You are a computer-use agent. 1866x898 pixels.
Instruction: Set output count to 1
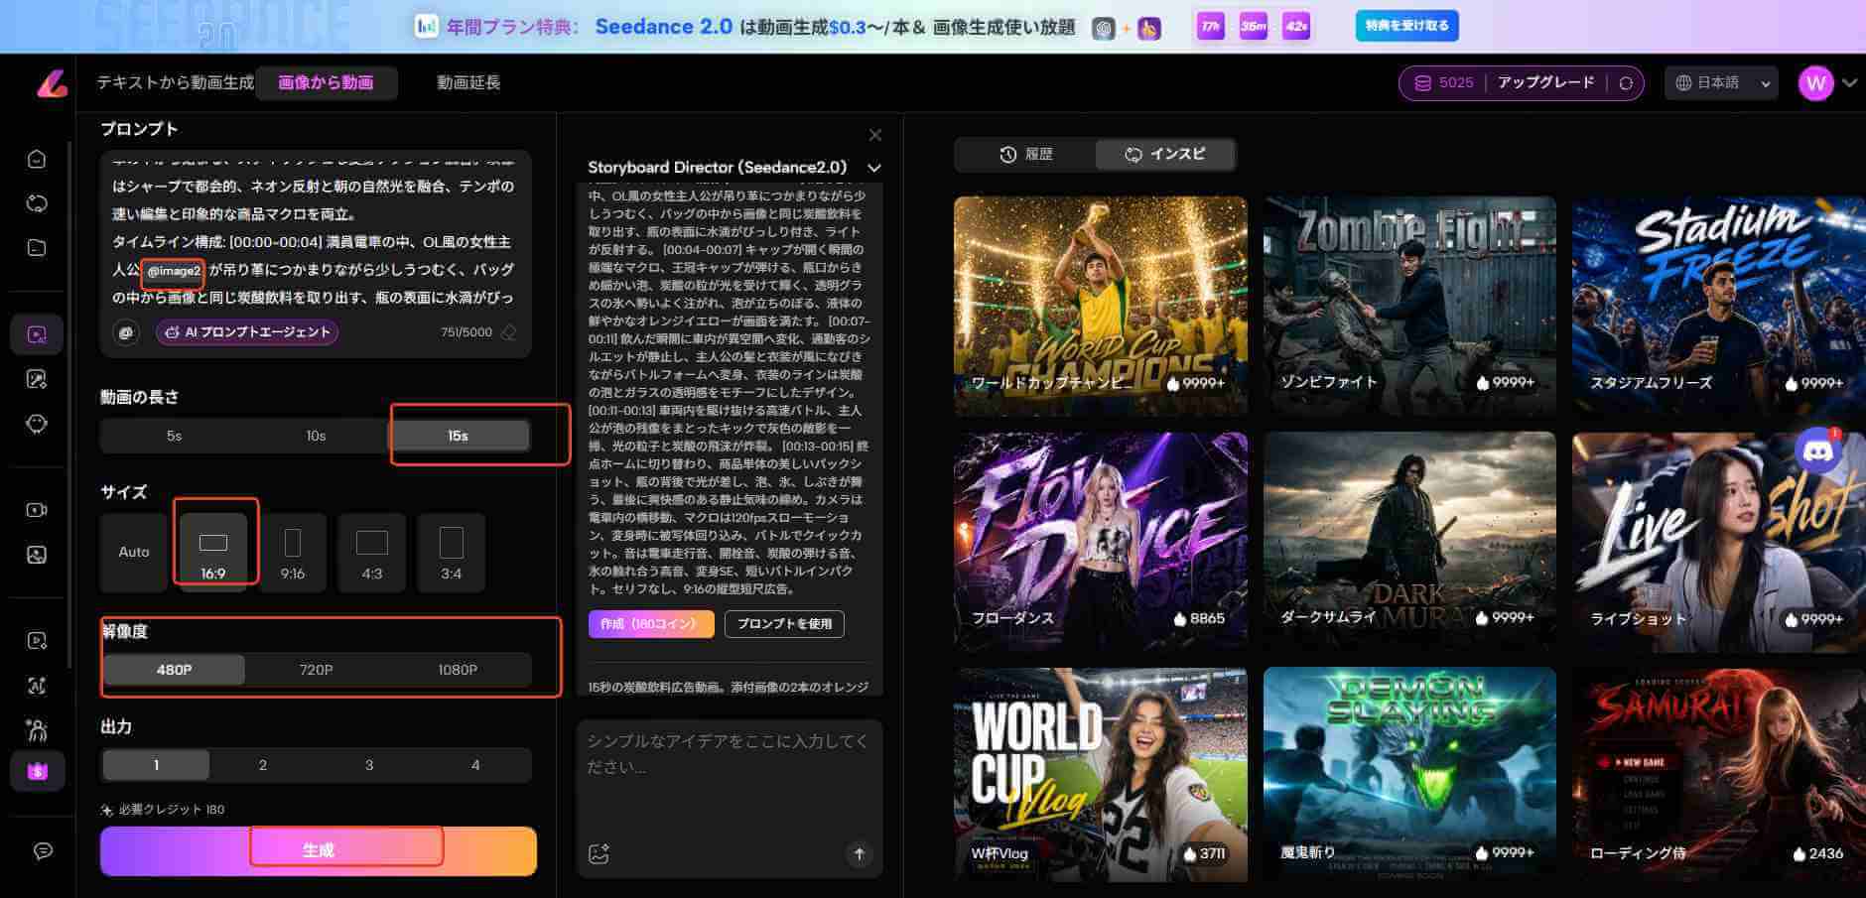click(156, 765)
